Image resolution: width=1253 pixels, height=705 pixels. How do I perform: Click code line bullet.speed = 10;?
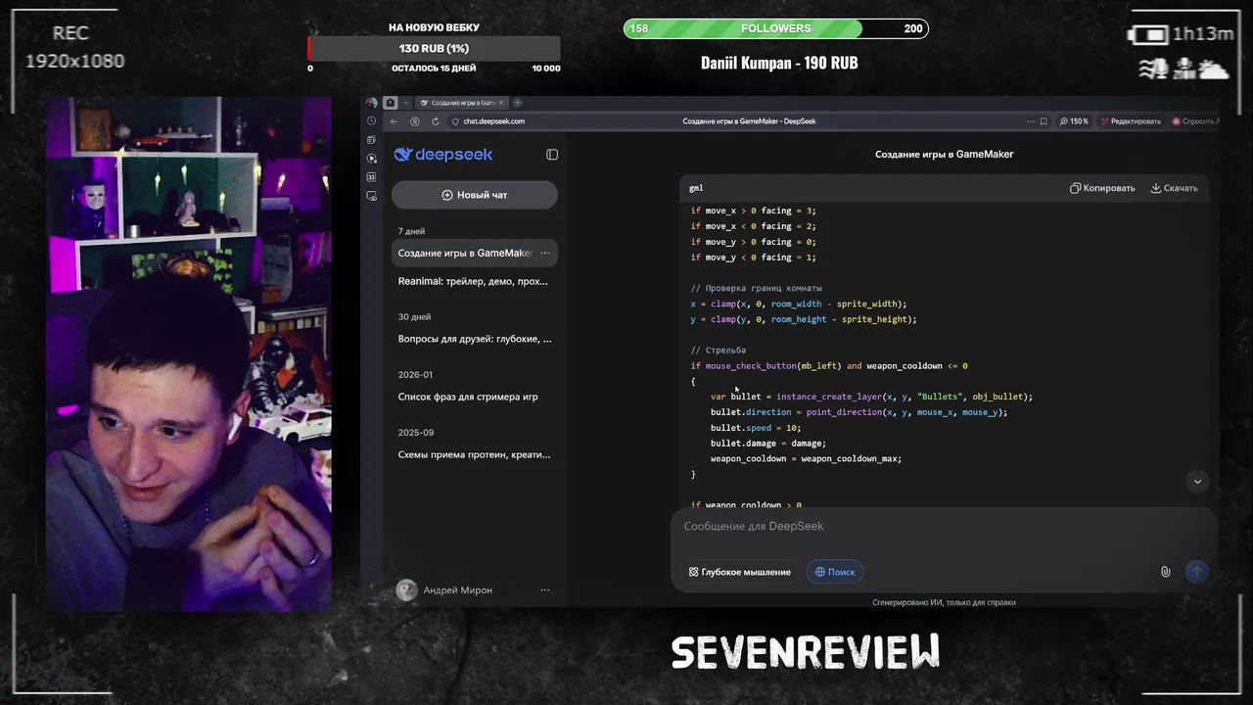pos(756,428)
